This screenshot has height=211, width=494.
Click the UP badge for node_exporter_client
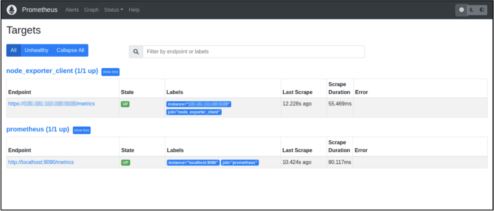point(125,104)
